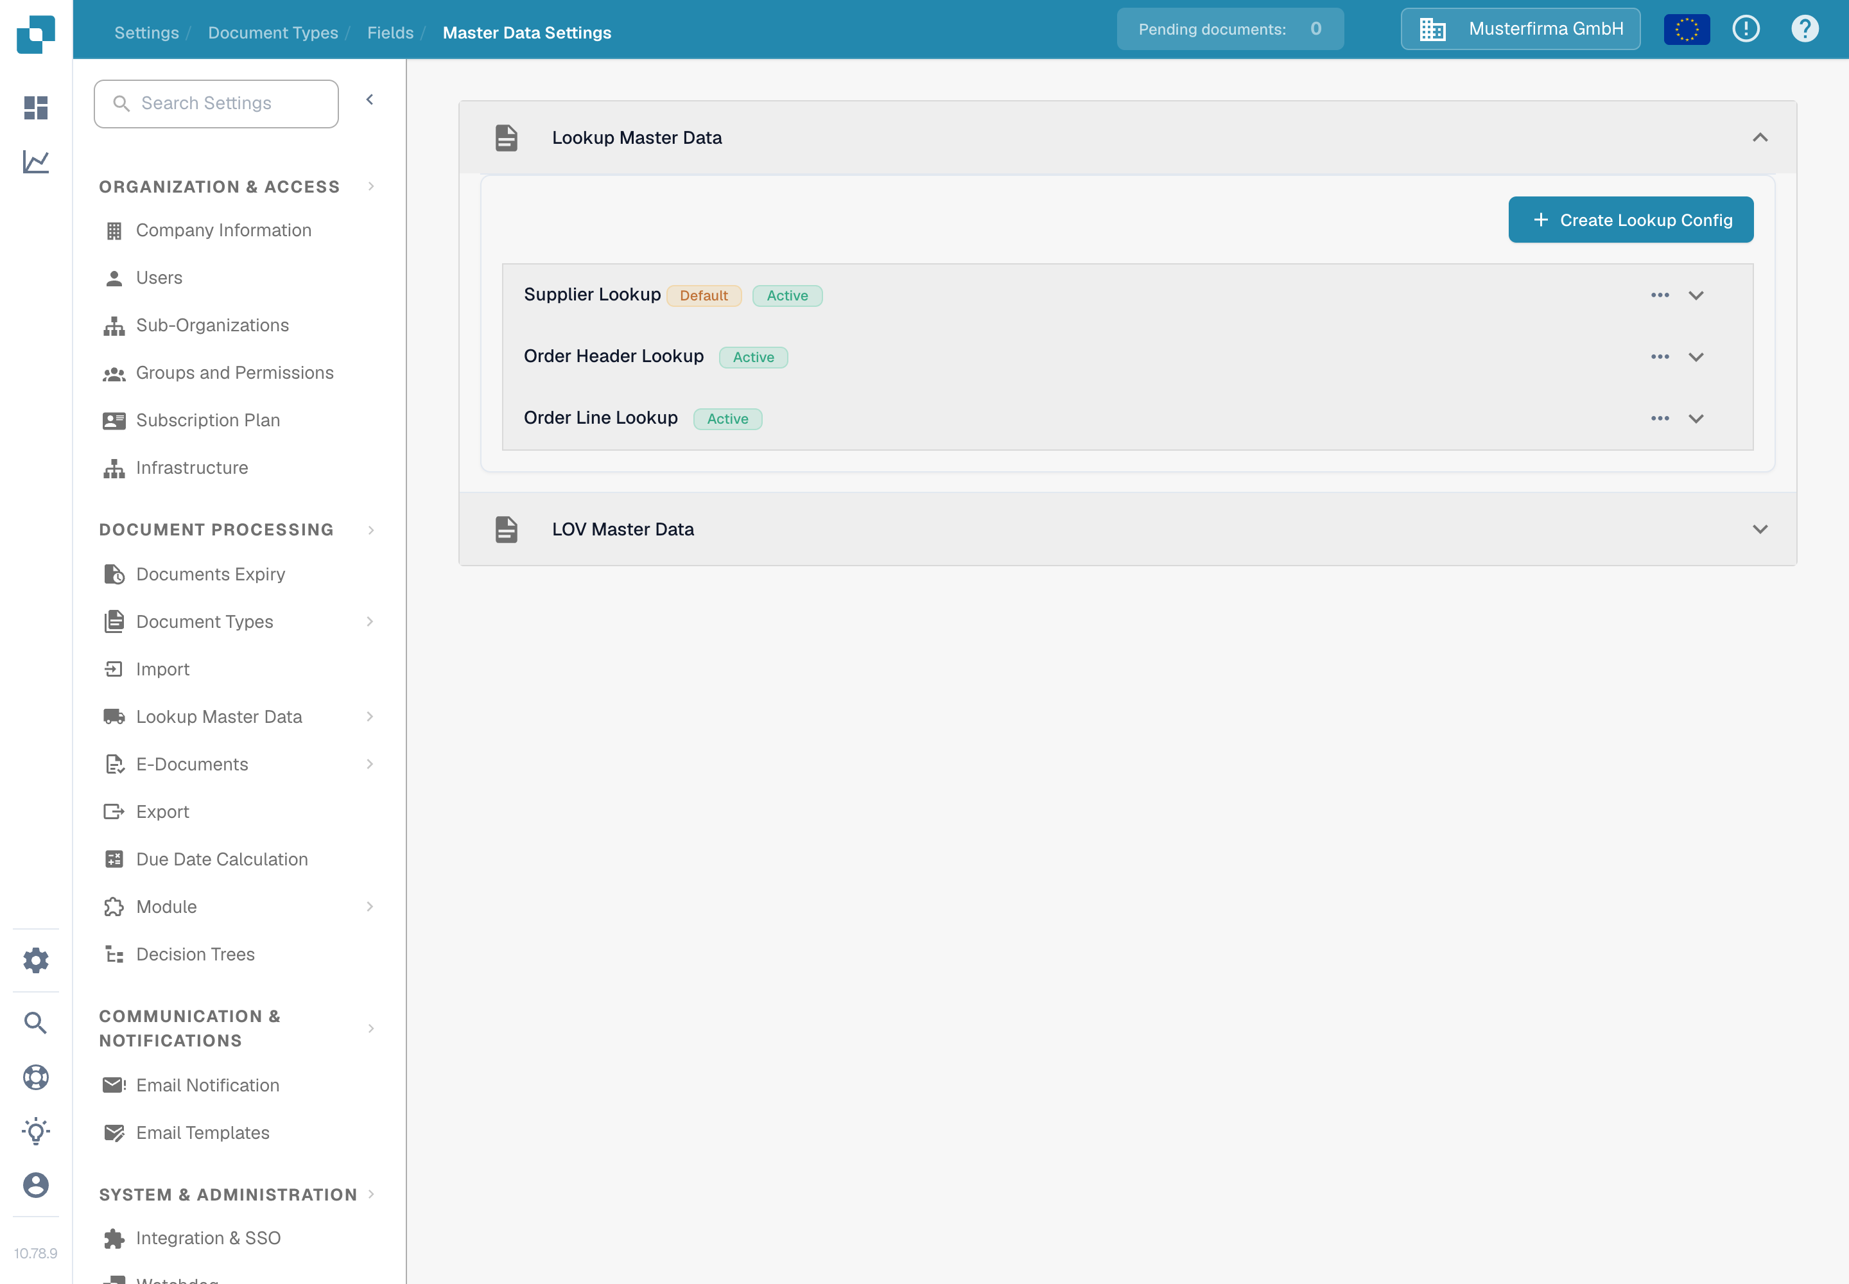Click the Lookup Master Data document icon

click(506, 137)
